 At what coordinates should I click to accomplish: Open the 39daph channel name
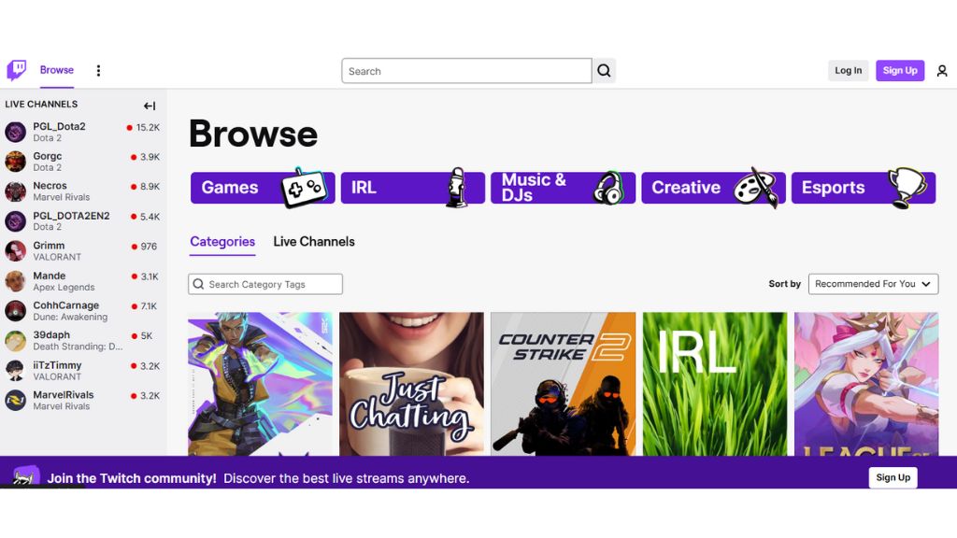point(51,335)
